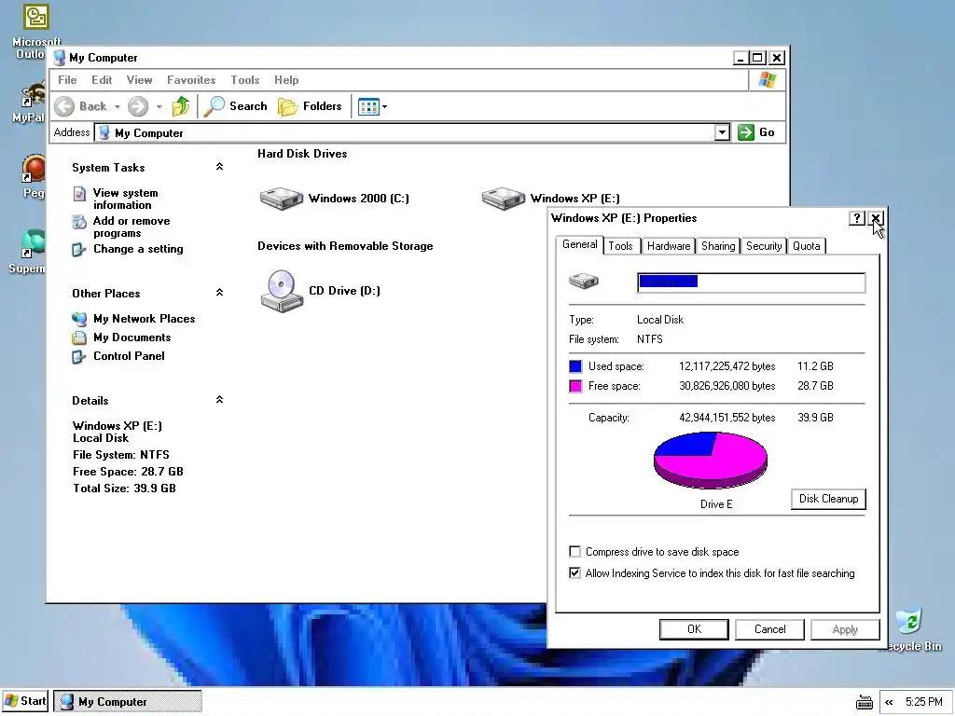Click the blue Used space color swatch
955x716 pixels.
pos(574,366)
